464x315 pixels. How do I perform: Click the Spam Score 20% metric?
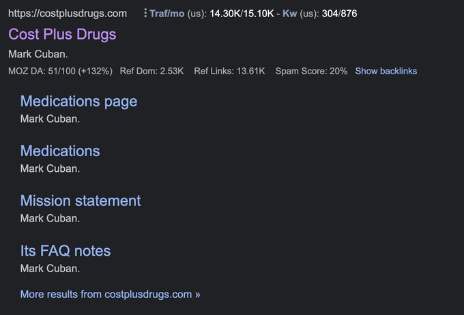click(311, 71)
